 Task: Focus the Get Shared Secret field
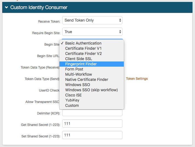click(x=92, y=124)
